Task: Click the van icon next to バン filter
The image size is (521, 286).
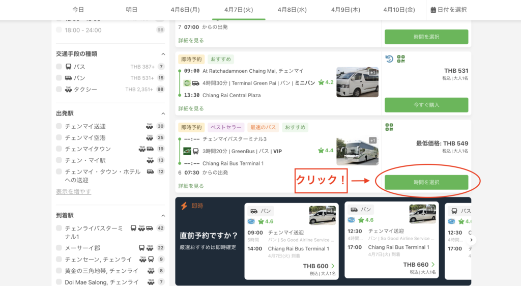Action: [69, 78]
